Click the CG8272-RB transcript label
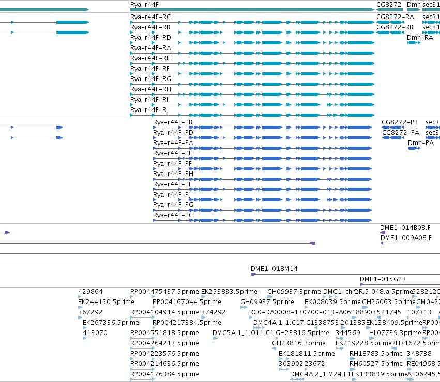The image size is (440, 382). [x=395, y=27]
